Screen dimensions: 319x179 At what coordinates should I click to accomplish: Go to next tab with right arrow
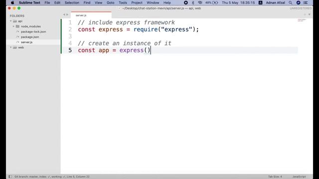[x=67, y=14]
